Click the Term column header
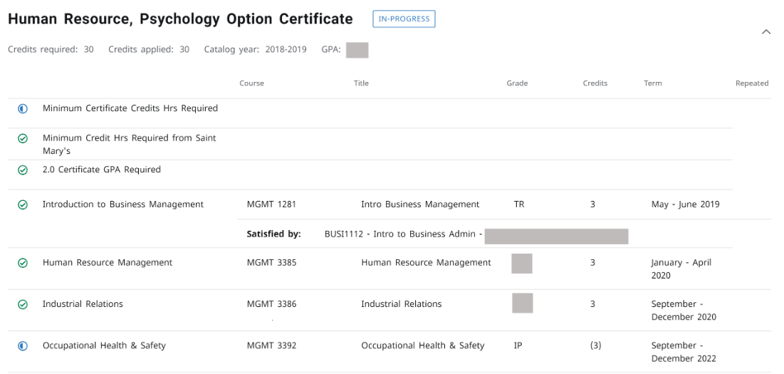The image size is (784, 374). click(652, 83)
